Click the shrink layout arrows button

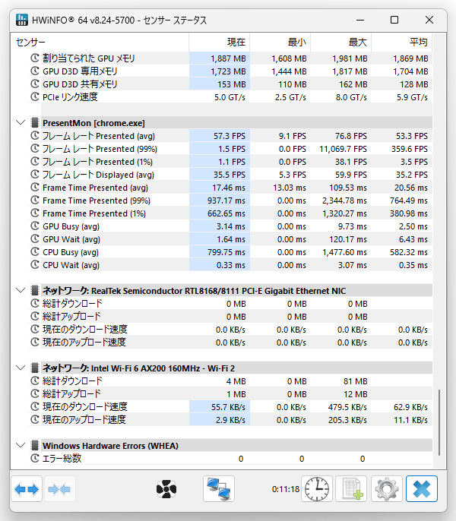[59, 489]
